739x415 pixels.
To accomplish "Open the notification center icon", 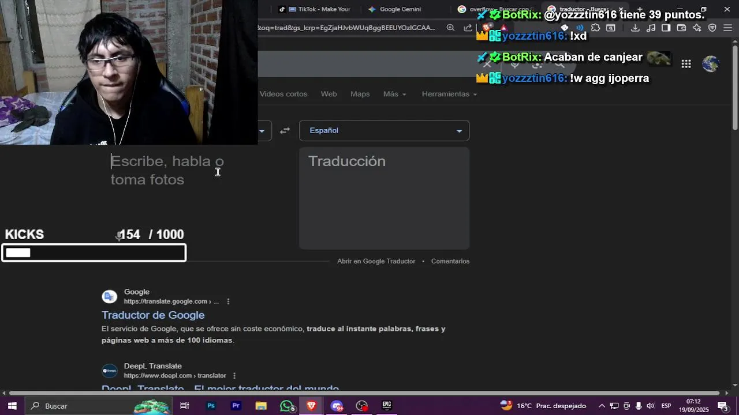I will 723,406.
